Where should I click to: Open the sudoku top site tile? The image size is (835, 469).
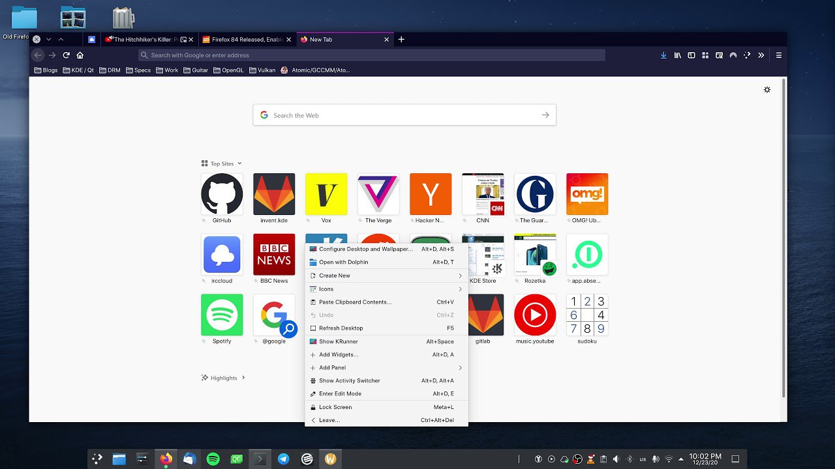(x=587, y=315)
